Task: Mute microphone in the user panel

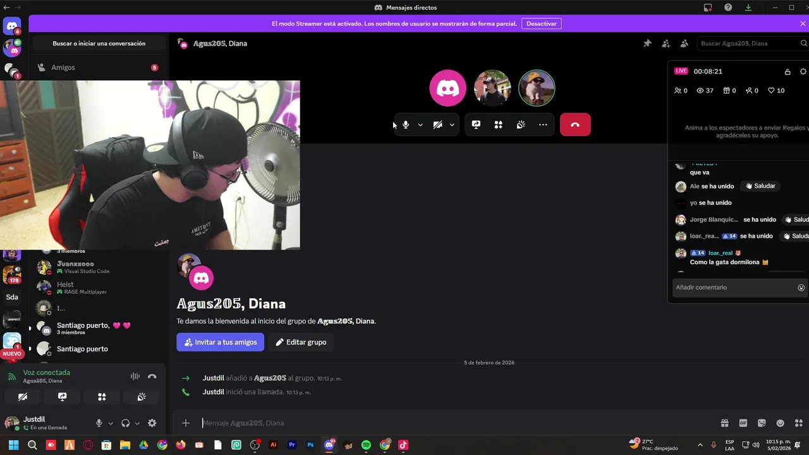Action: (x=99, y=423)
